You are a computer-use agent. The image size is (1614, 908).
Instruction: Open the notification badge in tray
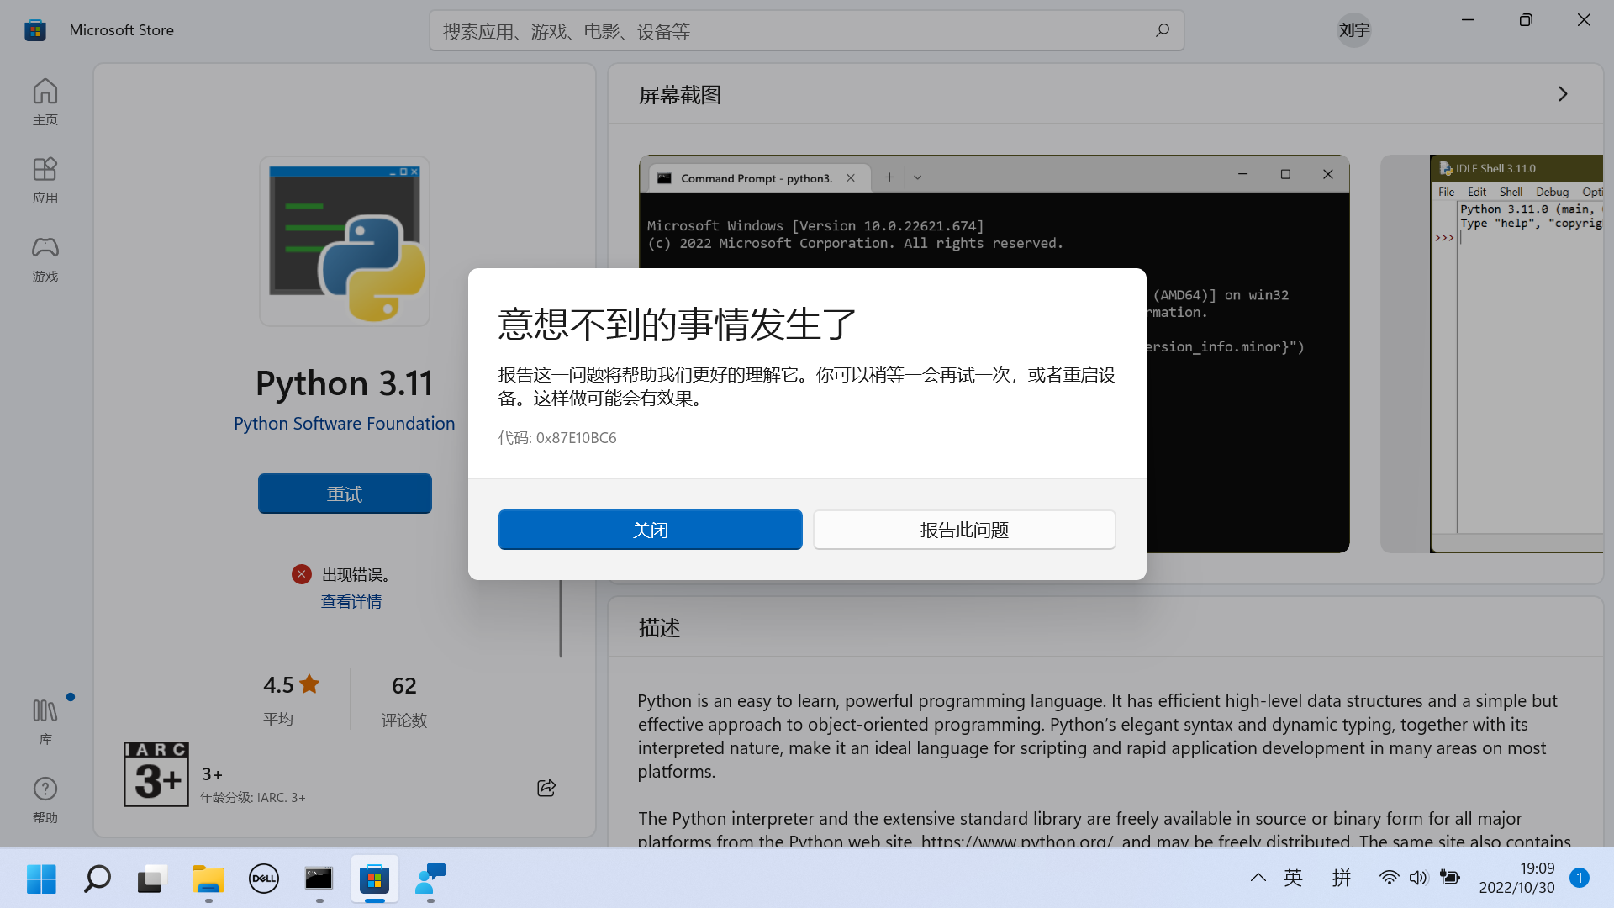1580,878
